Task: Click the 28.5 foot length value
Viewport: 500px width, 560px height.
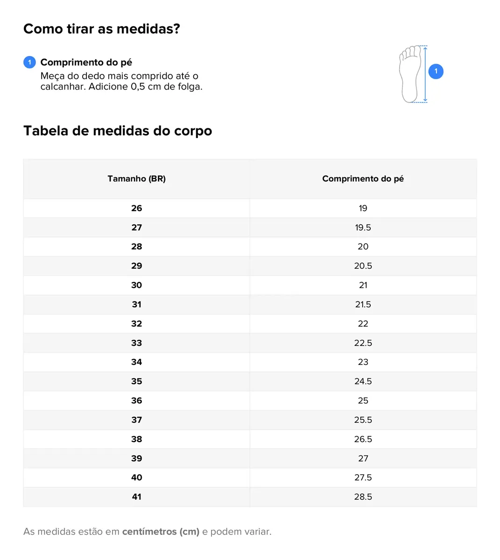Action: coord(363,497)
